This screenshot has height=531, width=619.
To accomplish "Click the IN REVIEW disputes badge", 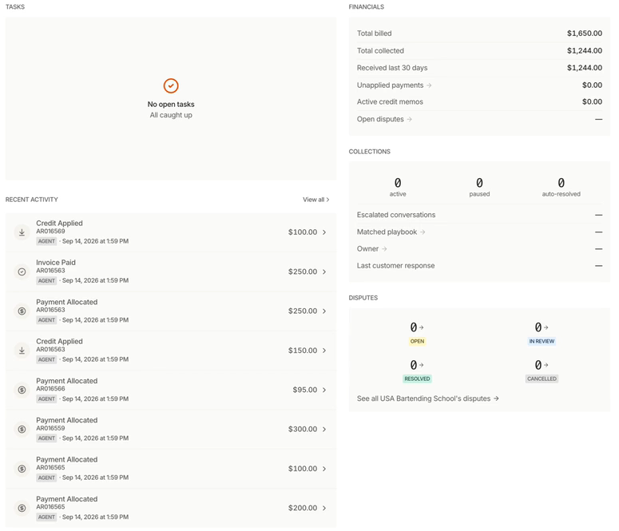I will [x=542, y=342].
